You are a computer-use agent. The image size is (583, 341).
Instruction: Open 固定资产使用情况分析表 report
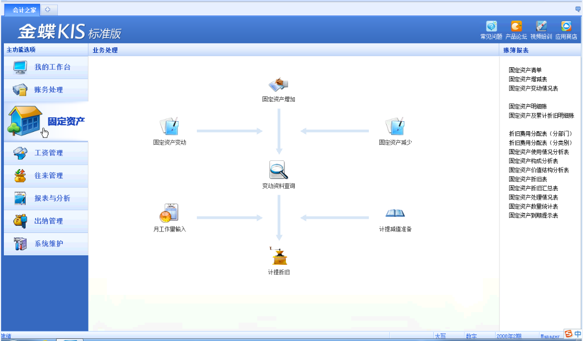pos(538,152)
